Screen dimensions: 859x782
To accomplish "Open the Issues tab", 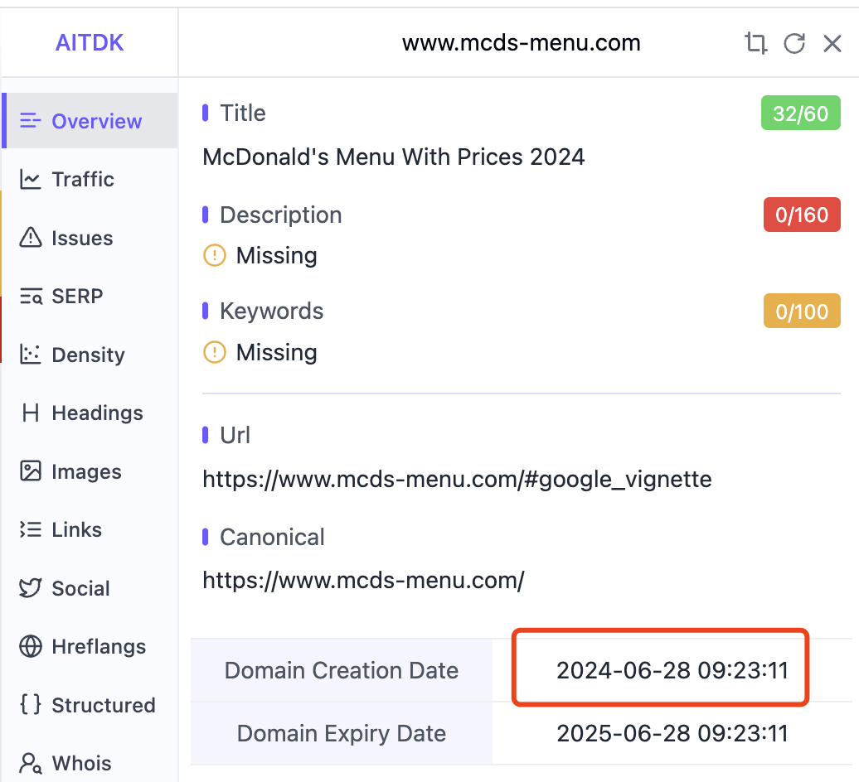I will pyautogui.click(x=90, y=238).
